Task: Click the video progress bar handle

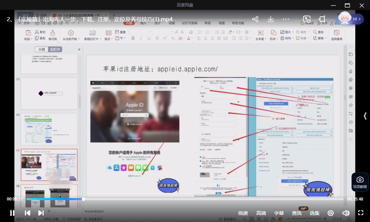Action: click(x=84, y=199)
